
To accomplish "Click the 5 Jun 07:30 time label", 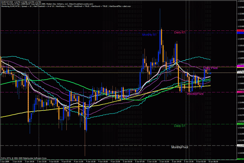I will (140, 161).
